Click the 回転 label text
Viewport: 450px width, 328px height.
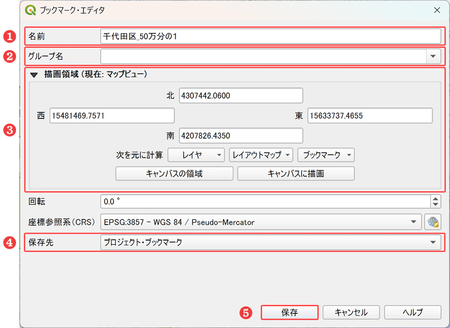(37, 201)
